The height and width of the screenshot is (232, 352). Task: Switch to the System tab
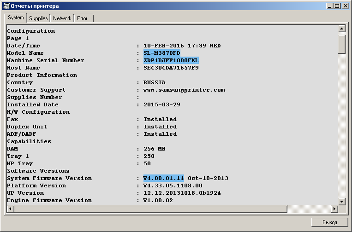pyautogui.click(x=16, y=17)
